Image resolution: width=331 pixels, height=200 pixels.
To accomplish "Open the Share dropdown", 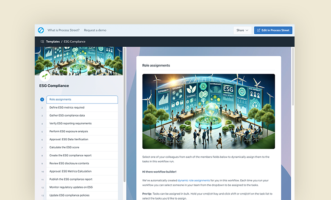I will point(242,30).
